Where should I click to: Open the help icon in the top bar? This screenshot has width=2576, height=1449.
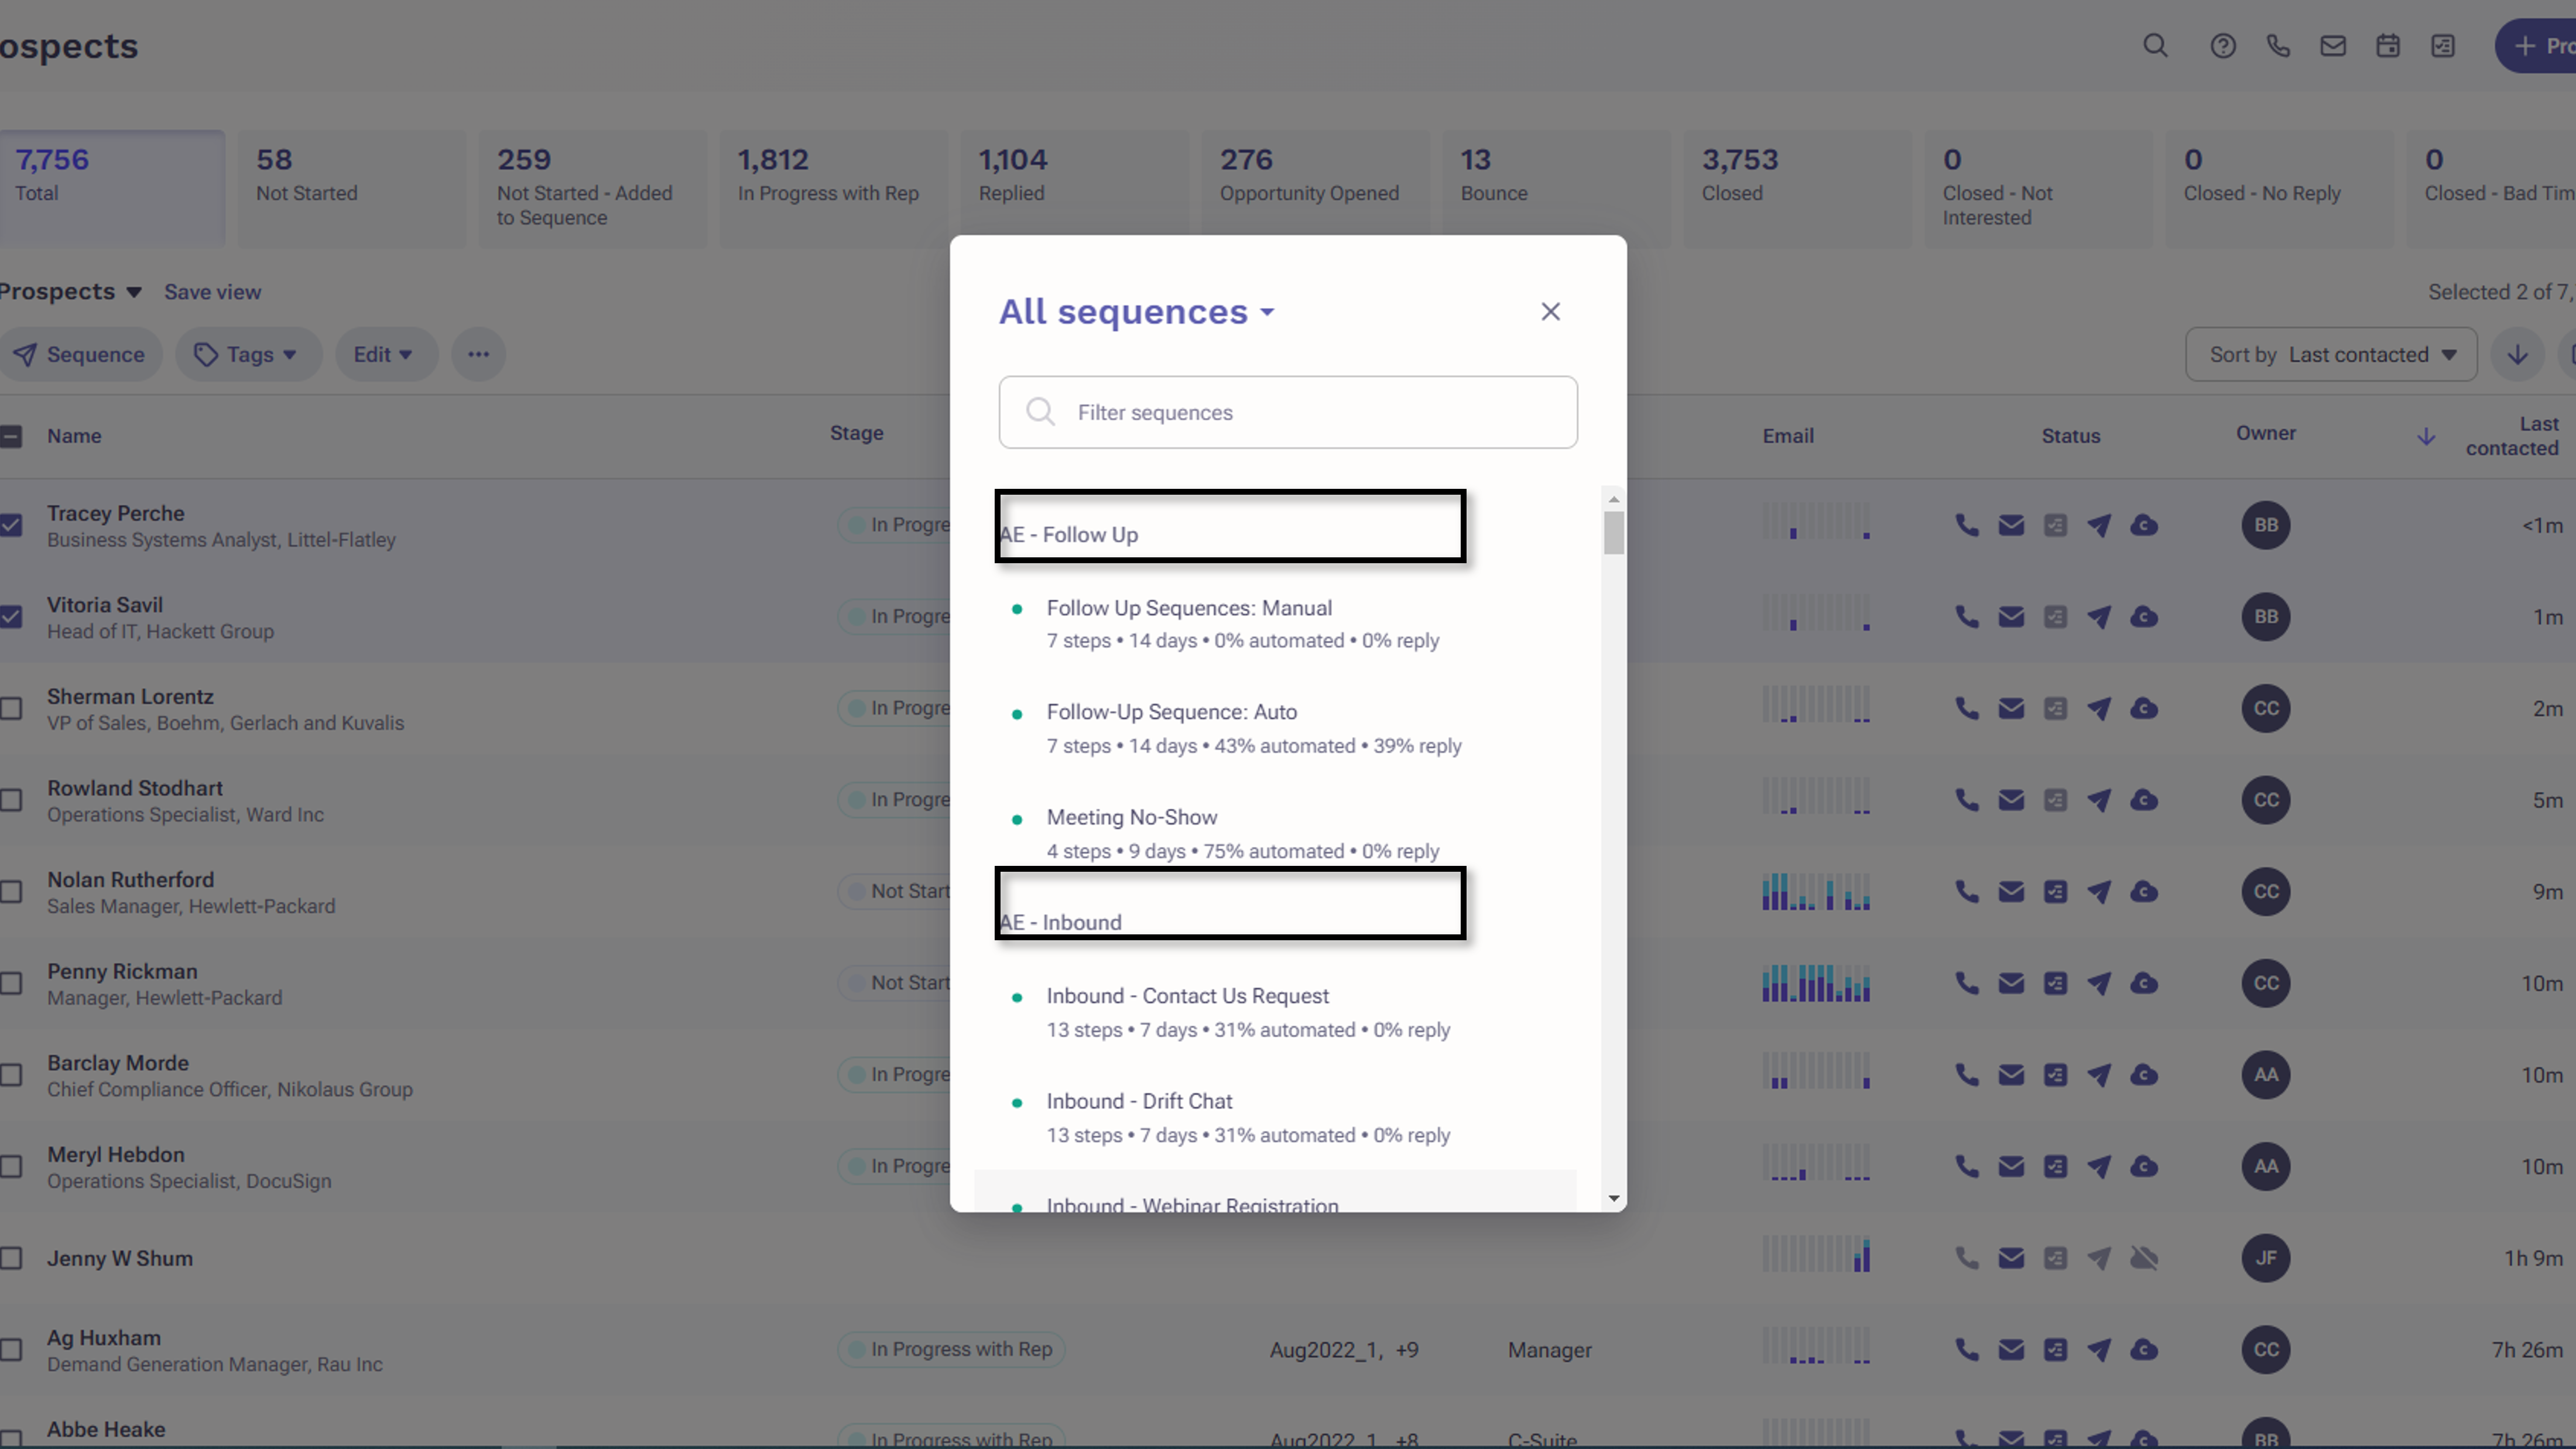[2223, 45]
